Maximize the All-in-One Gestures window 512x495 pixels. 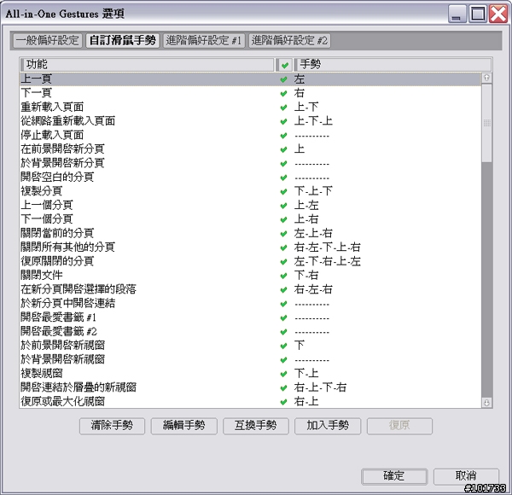478,15
